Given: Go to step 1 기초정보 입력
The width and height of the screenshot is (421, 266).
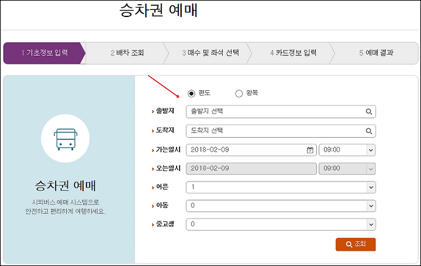Looking at the screenshot, I should tap(44, 53).
